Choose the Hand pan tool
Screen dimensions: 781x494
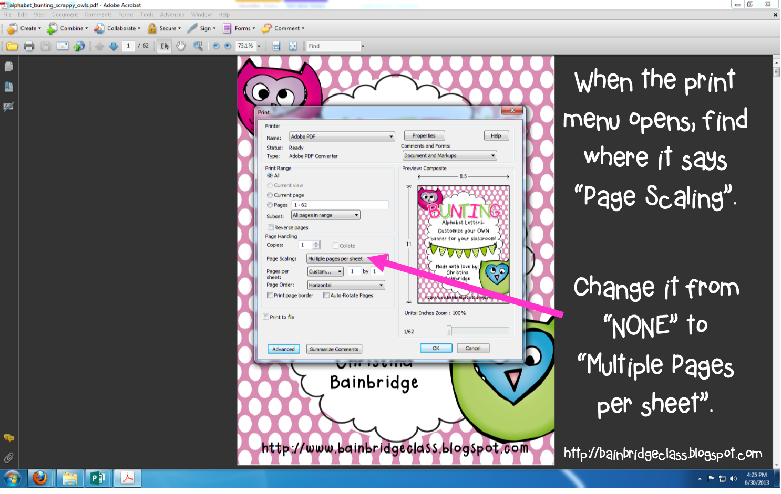coord(181,46)
